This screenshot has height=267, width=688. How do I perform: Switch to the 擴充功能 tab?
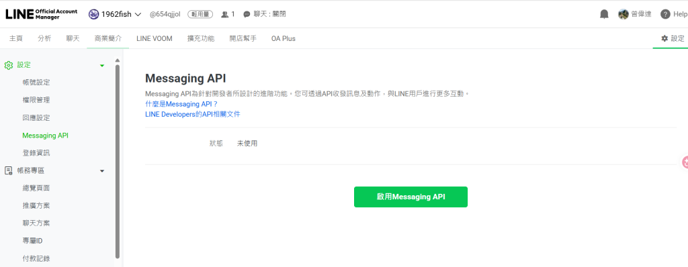[200, 39]
